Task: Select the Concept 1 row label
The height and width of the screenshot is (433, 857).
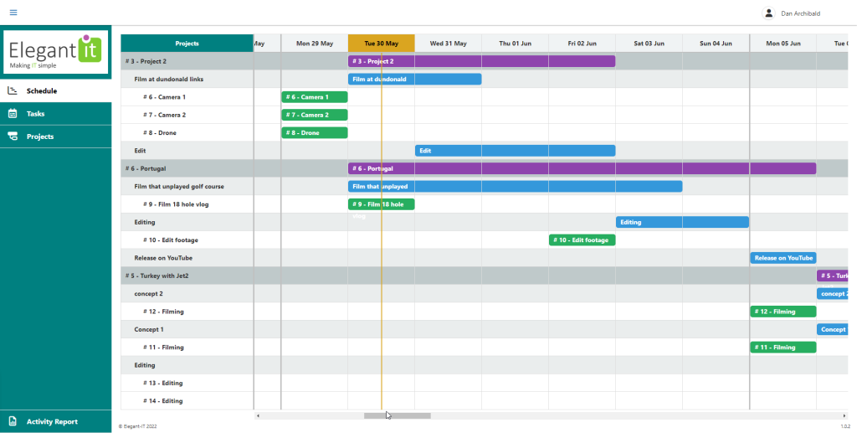Action: point(149,329)
